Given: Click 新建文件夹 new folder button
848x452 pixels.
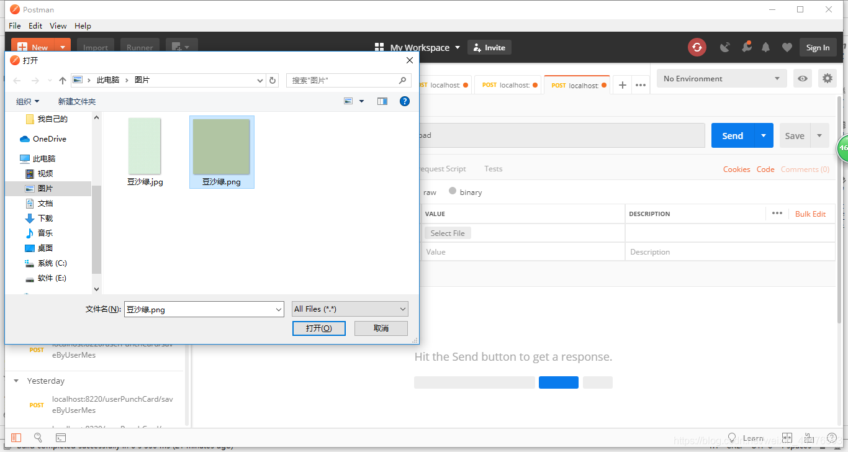Looking at the screenshot, I should [x=77, y=101].
